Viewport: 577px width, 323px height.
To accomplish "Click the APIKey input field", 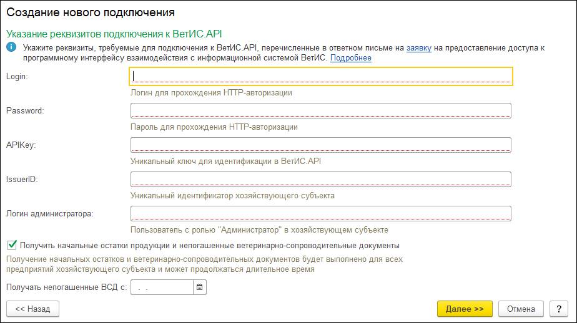I will [321, 145].
